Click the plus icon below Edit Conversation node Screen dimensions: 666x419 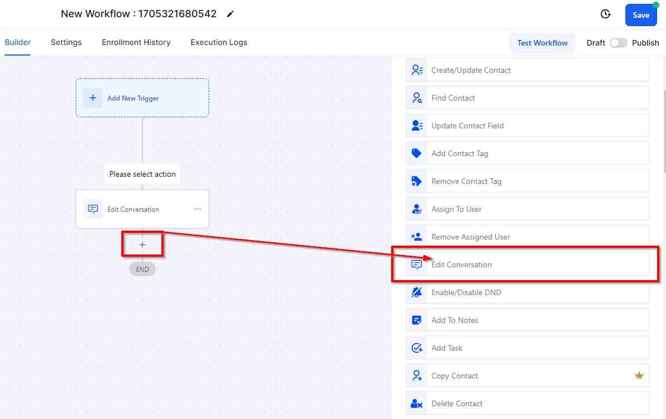point(142,245)
